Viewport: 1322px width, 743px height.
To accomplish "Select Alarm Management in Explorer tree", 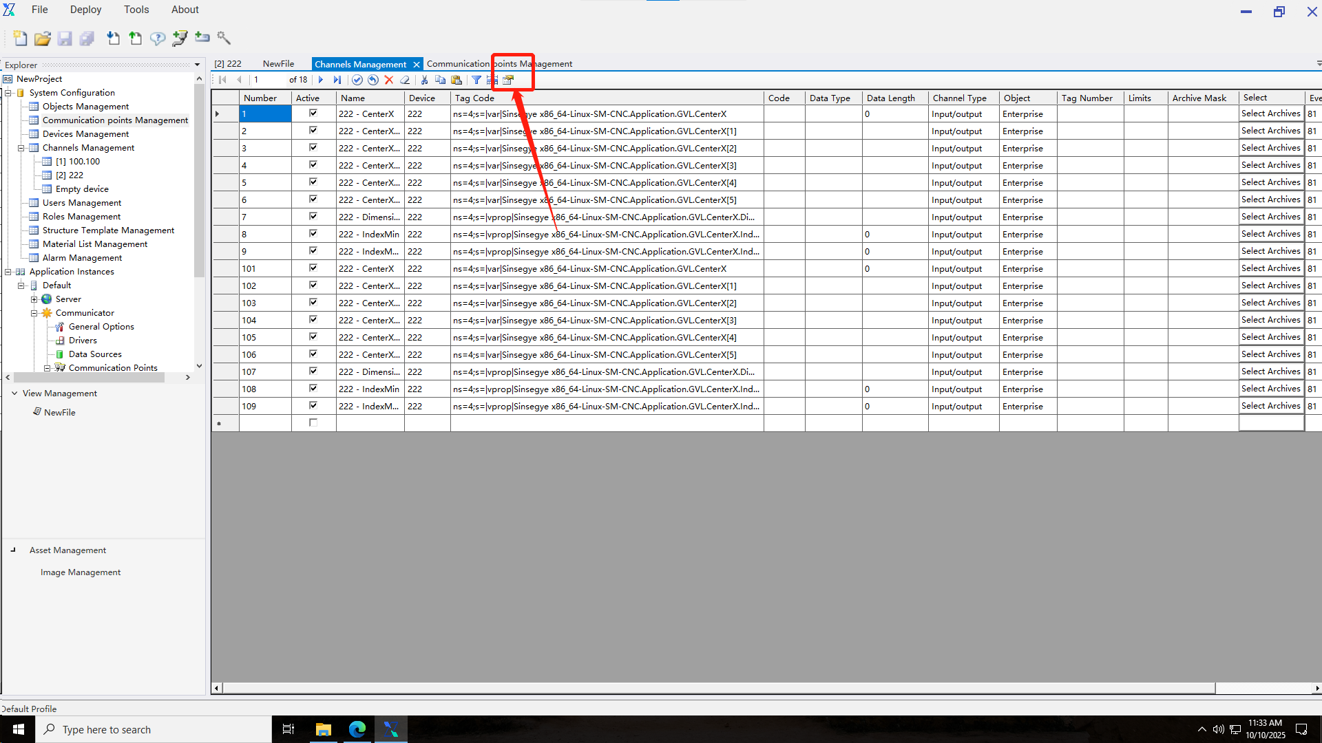I will [82, 258].
